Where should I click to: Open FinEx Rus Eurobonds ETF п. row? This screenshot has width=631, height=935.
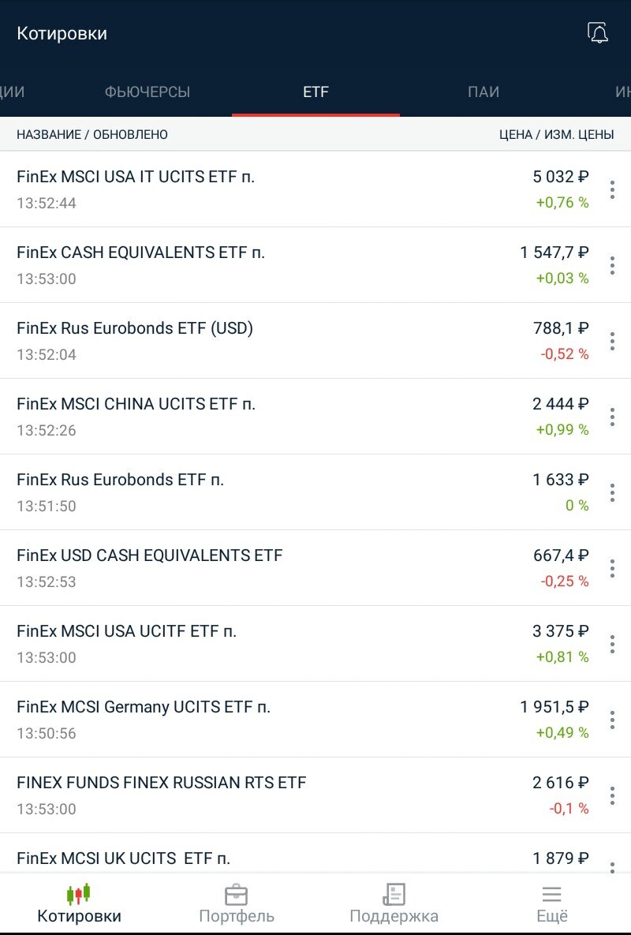(x=315, y=492)
